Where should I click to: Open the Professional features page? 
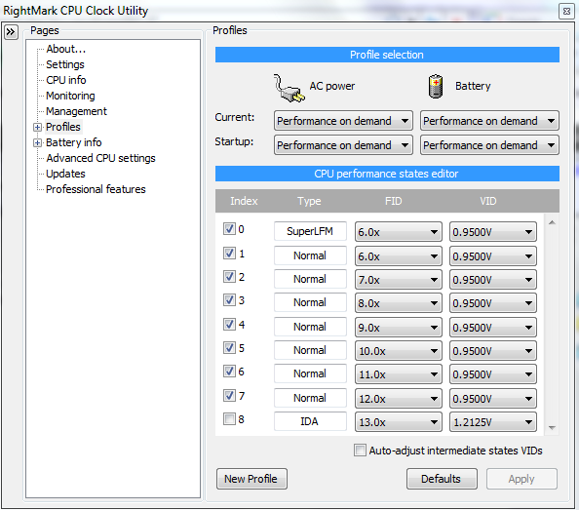pyautogui.click(x=96, y=189)
